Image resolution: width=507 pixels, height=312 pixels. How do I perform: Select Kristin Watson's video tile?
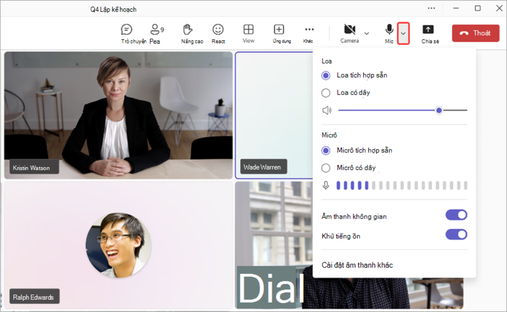point(118,115)
